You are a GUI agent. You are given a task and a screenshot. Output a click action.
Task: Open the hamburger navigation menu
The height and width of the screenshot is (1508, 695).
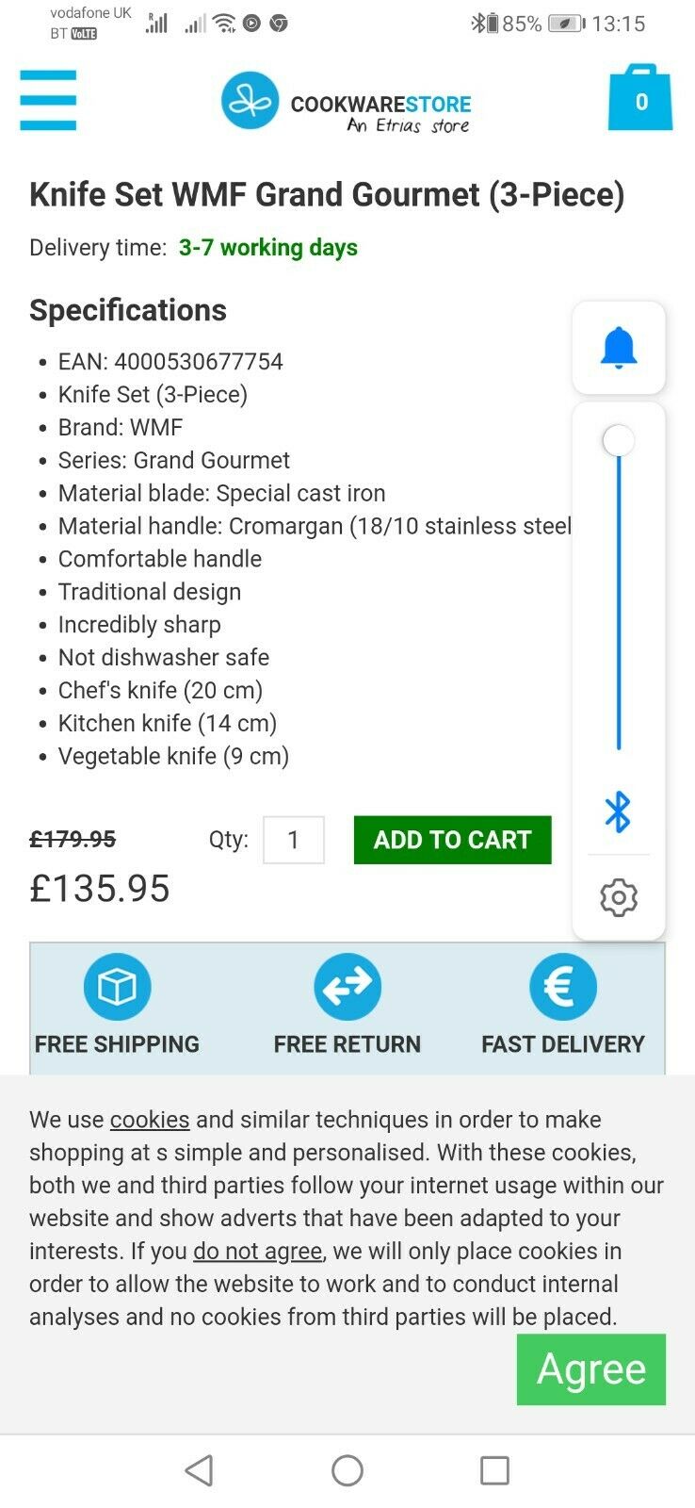click(x=47, y=100)
